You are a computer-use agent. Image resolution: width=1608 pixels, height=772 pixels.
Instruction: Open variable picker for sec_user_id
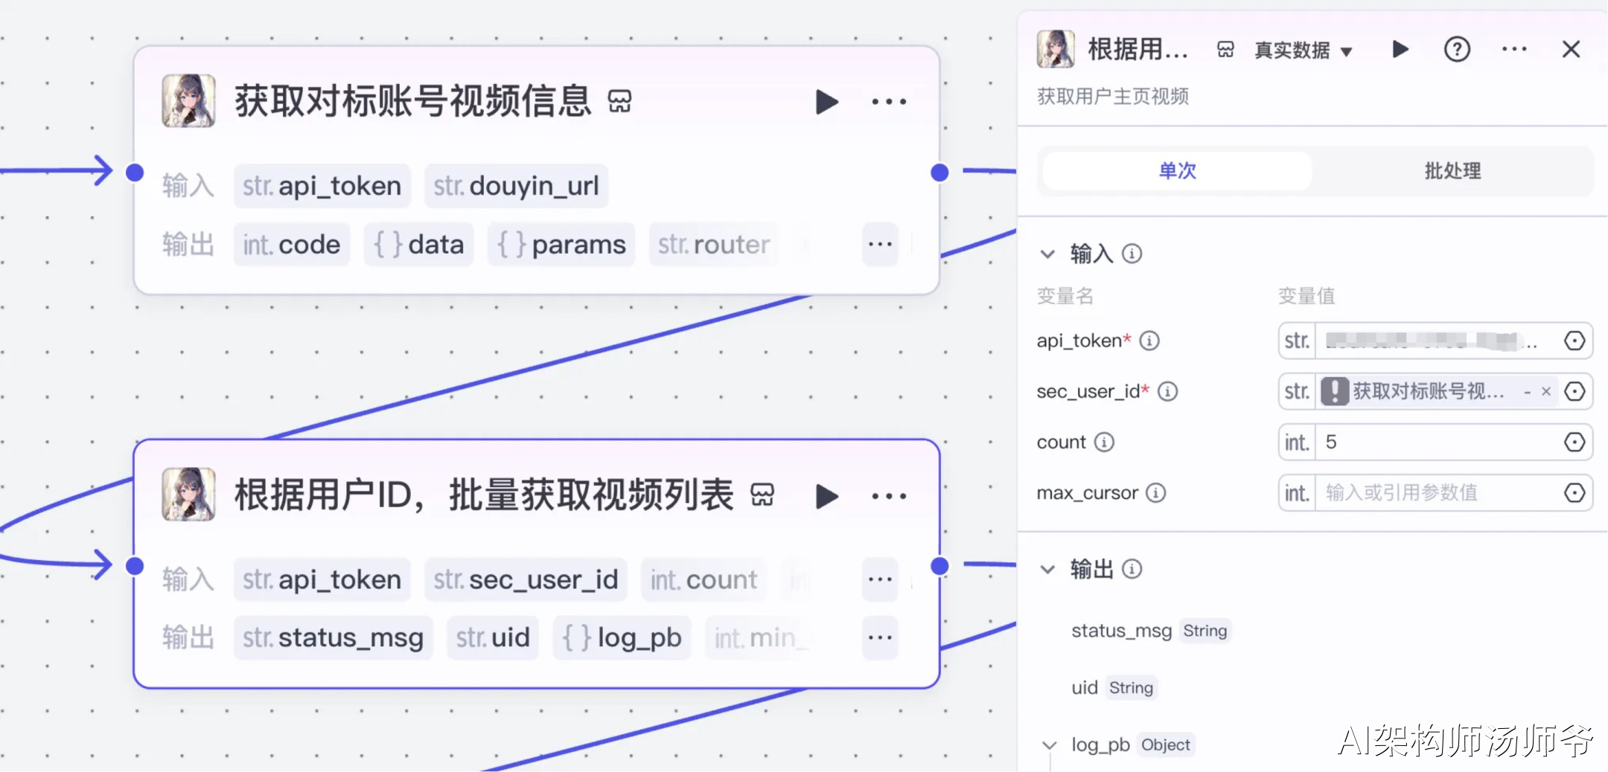tap(1574, 391)
